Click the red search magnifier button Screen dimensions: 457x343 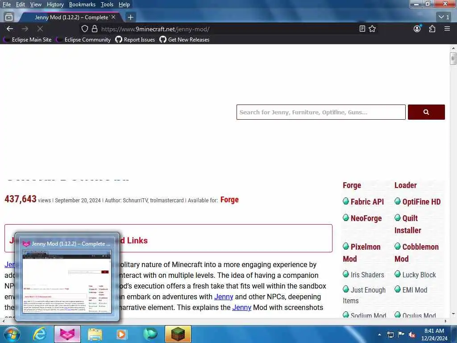click(426, 112)
